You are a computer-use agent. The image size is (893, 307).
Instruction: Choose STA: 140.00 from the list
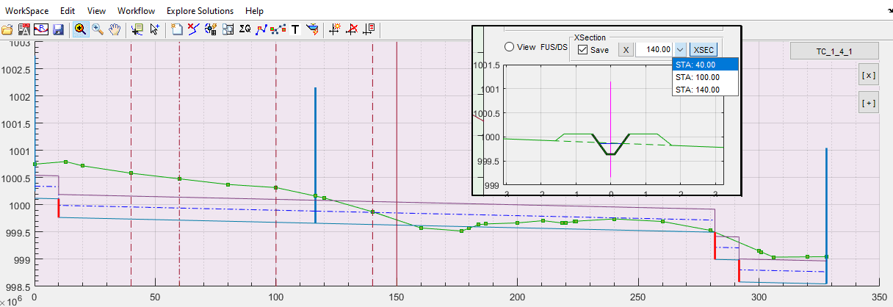[x=697, y=90]
